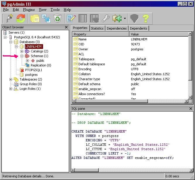The width and height of the screenshot is (195, 180).
Task: Collapse the Databases (3) node
Action: pyautogui.click(x=11, y=42)
